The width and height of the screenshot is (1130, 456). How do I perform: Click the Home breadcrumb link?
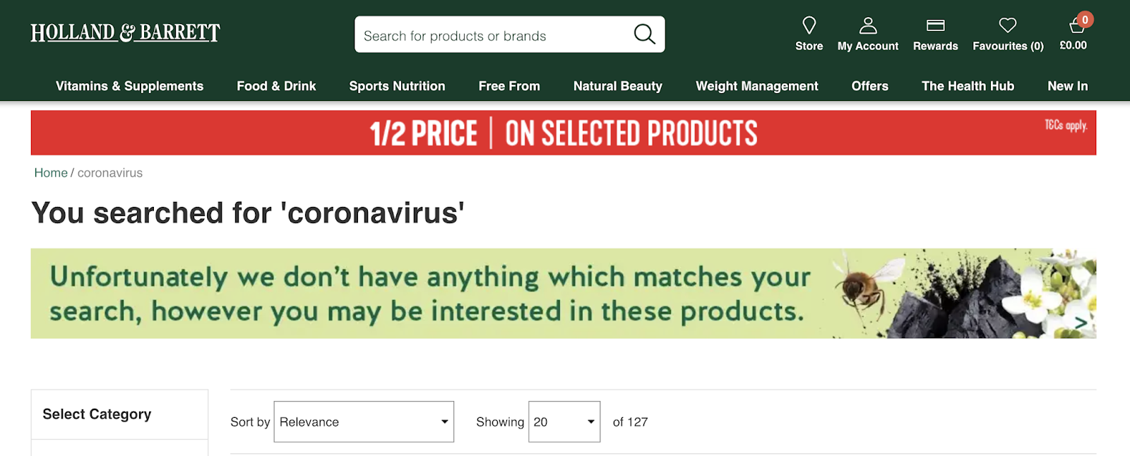pos(51,173)
